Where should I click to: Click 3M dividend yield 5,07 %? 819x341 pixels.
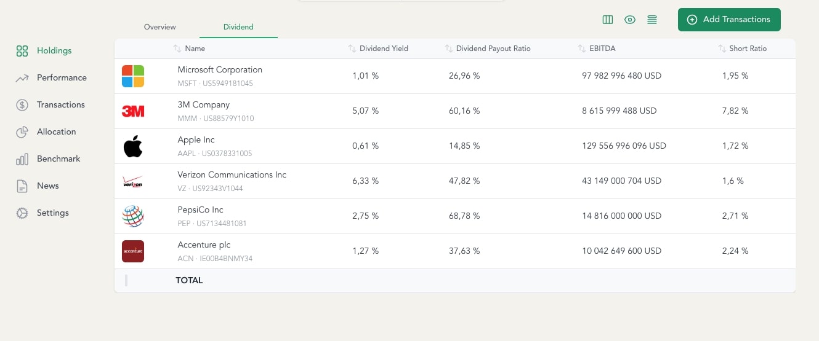pyautogui.click(x=366, y=111)
